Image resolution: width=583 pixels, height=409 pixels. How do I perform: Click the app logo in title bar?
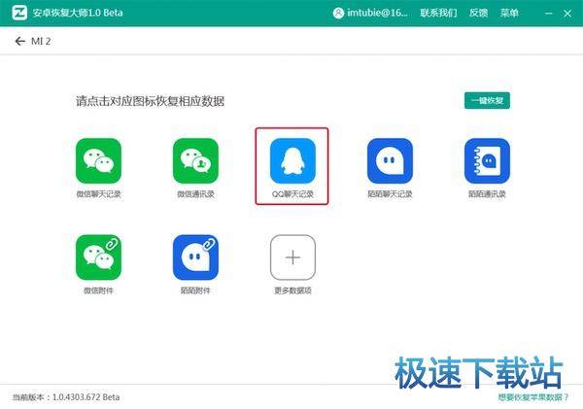tap(19, 13)
